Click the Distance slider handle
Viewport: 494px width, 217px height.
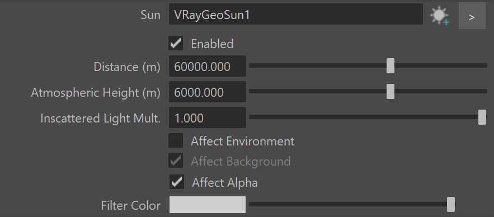pos(391,65)
